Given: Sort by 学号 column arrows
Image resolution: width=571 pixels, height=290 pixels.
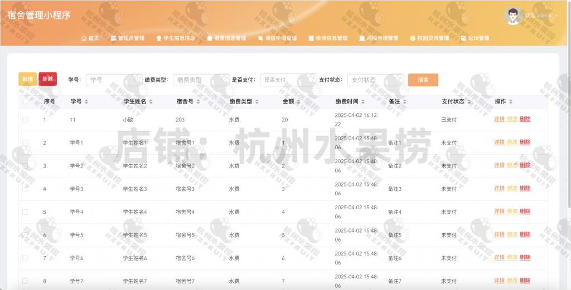Looking at the screenshot, I should (86, 102).
